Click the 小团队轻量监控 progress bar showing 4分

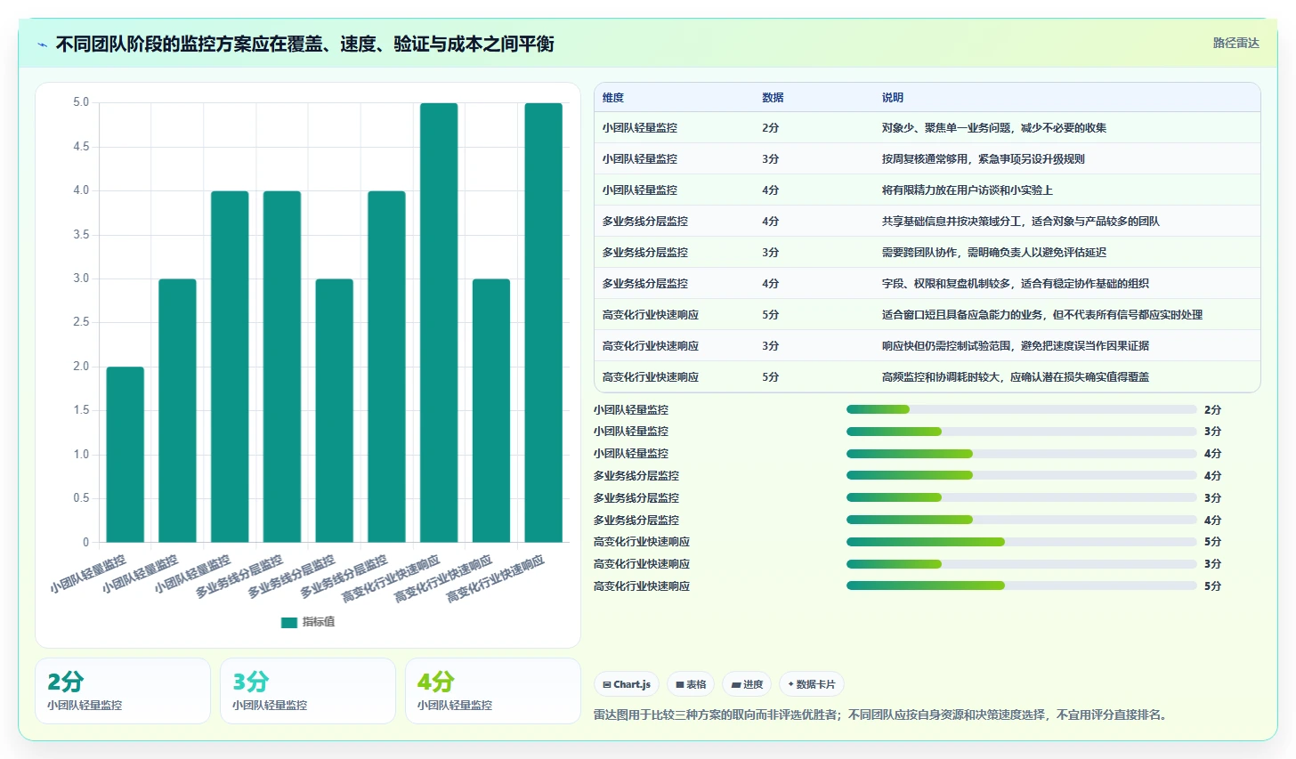(1021, 454)
